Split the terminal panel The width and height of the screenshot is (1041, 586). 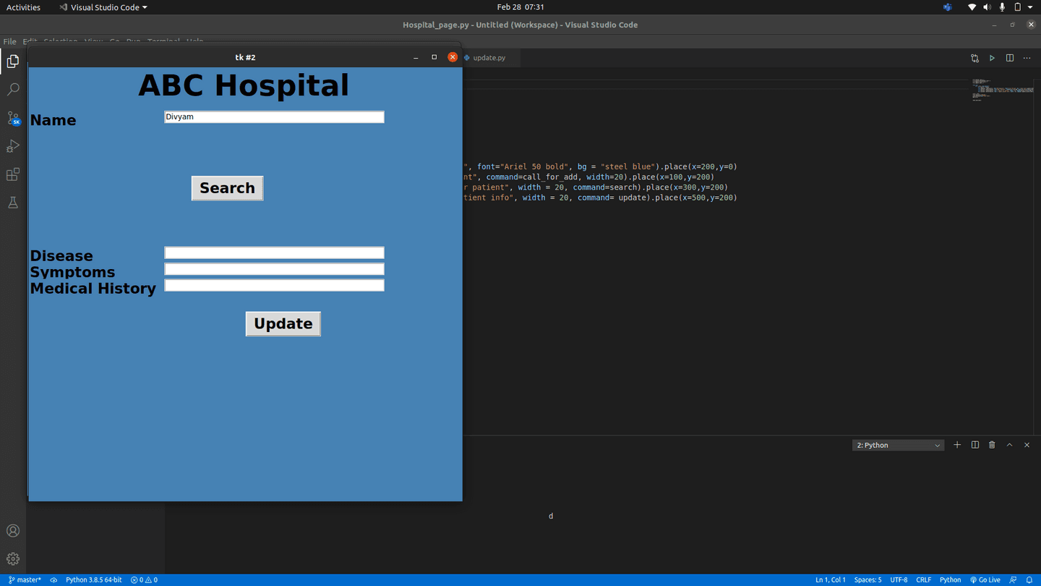click(974, 445)
